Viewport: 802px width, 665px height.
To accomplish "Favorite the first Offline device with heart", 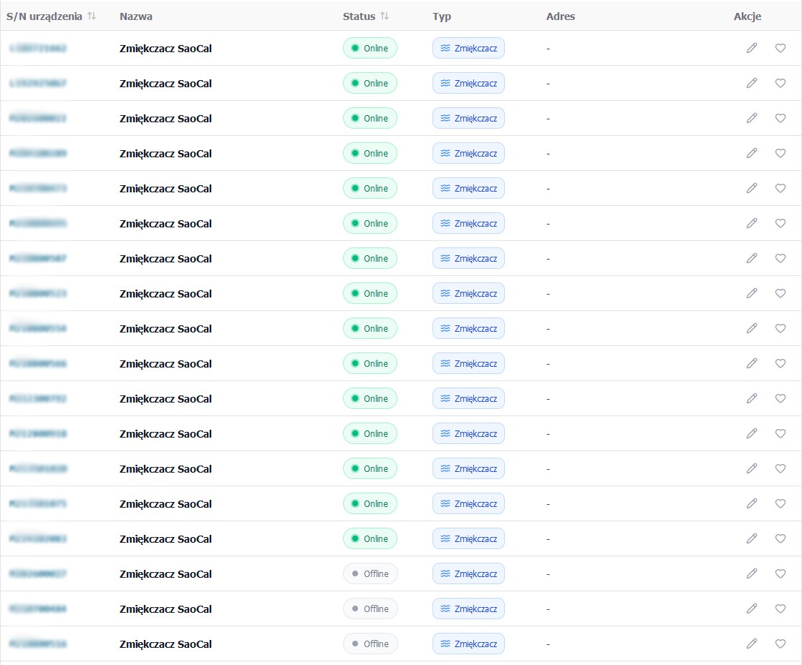I will click(x=781, y=573).
